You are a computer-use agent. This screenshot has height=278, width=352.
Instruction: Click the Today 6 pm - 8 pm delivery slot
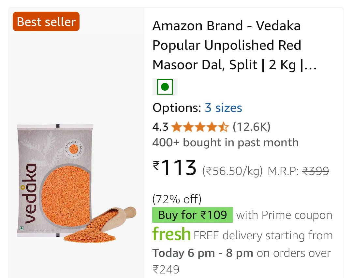pyautogui.click(x=203, y=253)
